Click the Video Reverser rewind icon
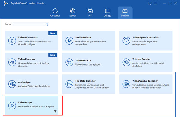 (x=12, y=62)
